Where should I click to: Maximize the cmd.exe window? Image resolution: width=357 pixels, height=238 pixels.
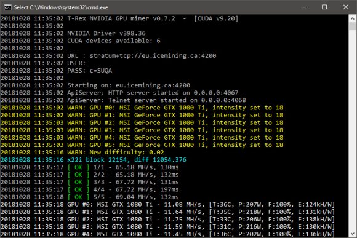(x=324, y=7)
